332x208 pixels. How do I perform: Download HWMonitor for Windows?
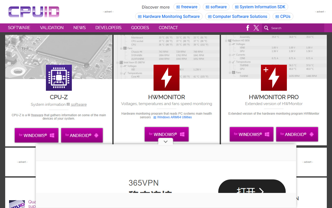point(167,134)
